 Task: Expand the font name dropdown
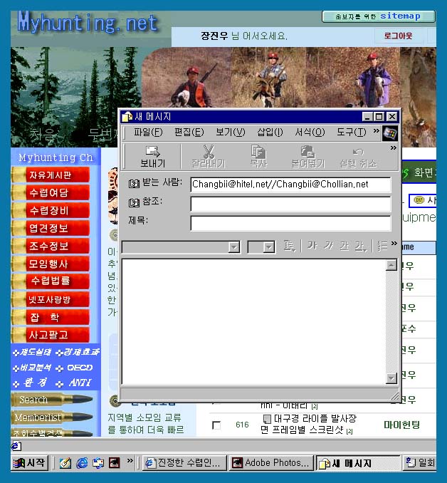tap(233, 246)
